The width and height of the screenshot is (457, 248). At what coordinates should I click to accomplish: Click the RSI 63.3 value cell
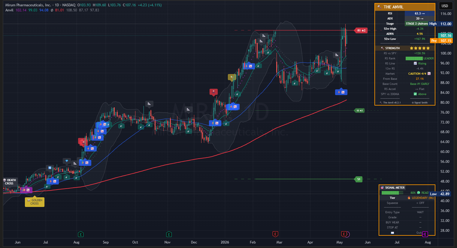(420, 13)
